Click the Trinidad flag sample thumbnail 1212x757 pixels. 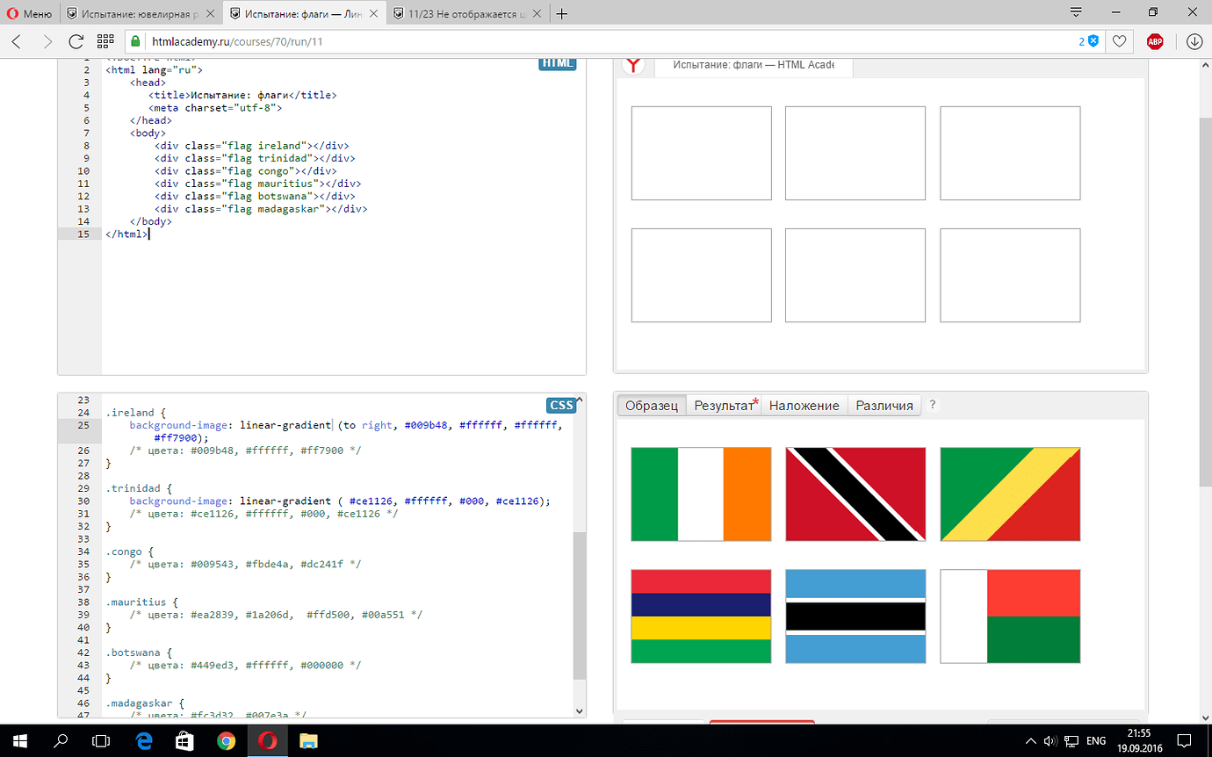pyautogui.click(x=855, y=494)
